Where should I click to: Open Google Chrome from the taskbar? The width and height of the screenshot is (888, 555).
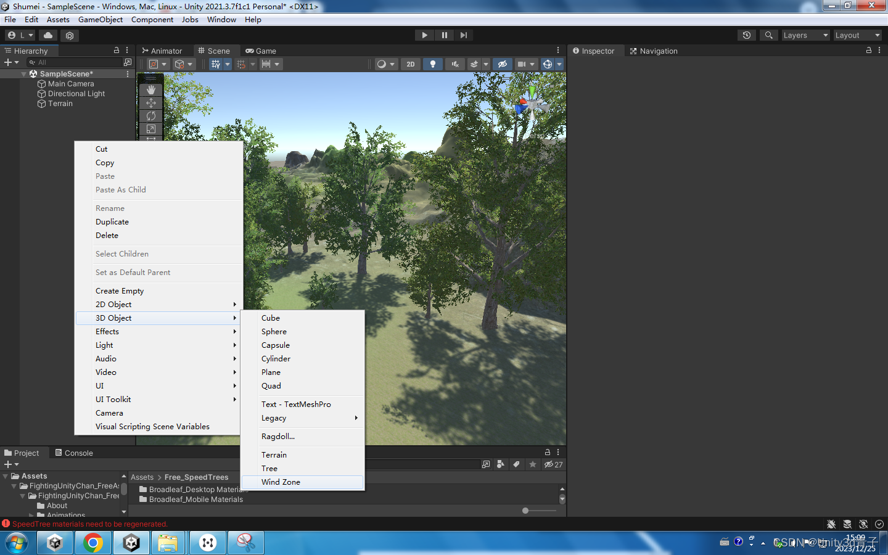click(93, 543)
